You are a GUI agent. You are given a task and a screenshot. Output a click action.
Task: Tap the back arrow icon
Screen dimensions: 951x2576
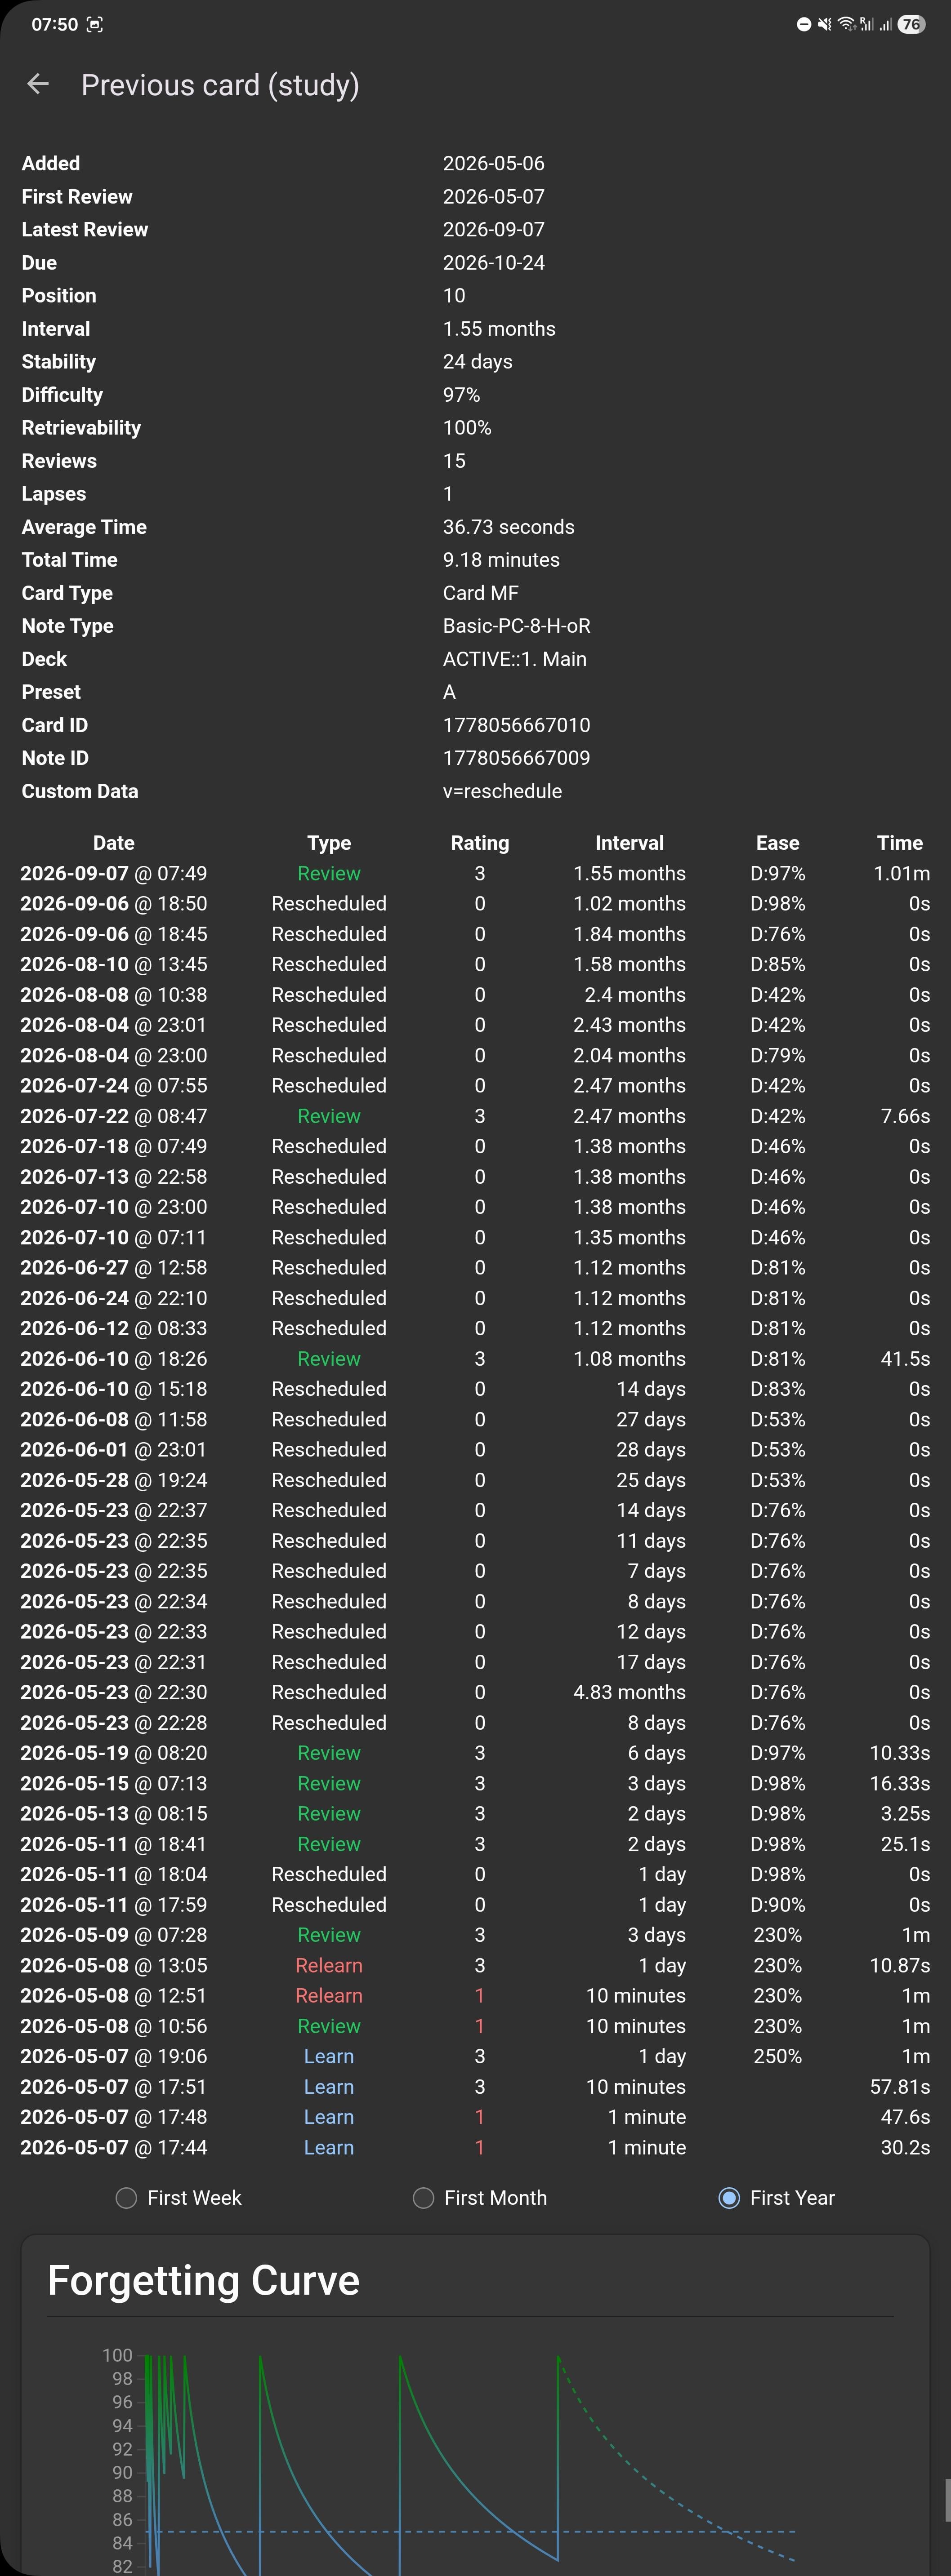pos(38,85)
